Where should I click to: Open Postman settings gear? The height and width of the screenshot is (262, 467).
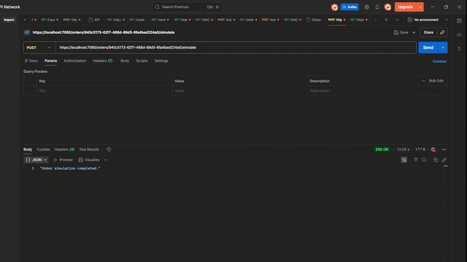click(367, 7)
